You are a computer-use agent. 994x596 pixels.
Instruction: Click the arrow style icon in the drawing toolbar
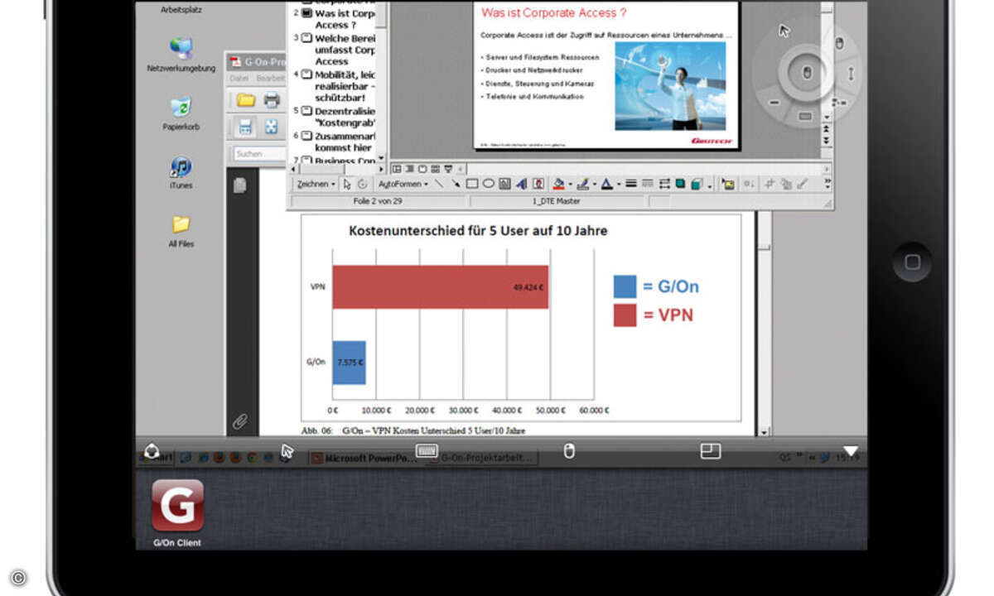(664, 184)
